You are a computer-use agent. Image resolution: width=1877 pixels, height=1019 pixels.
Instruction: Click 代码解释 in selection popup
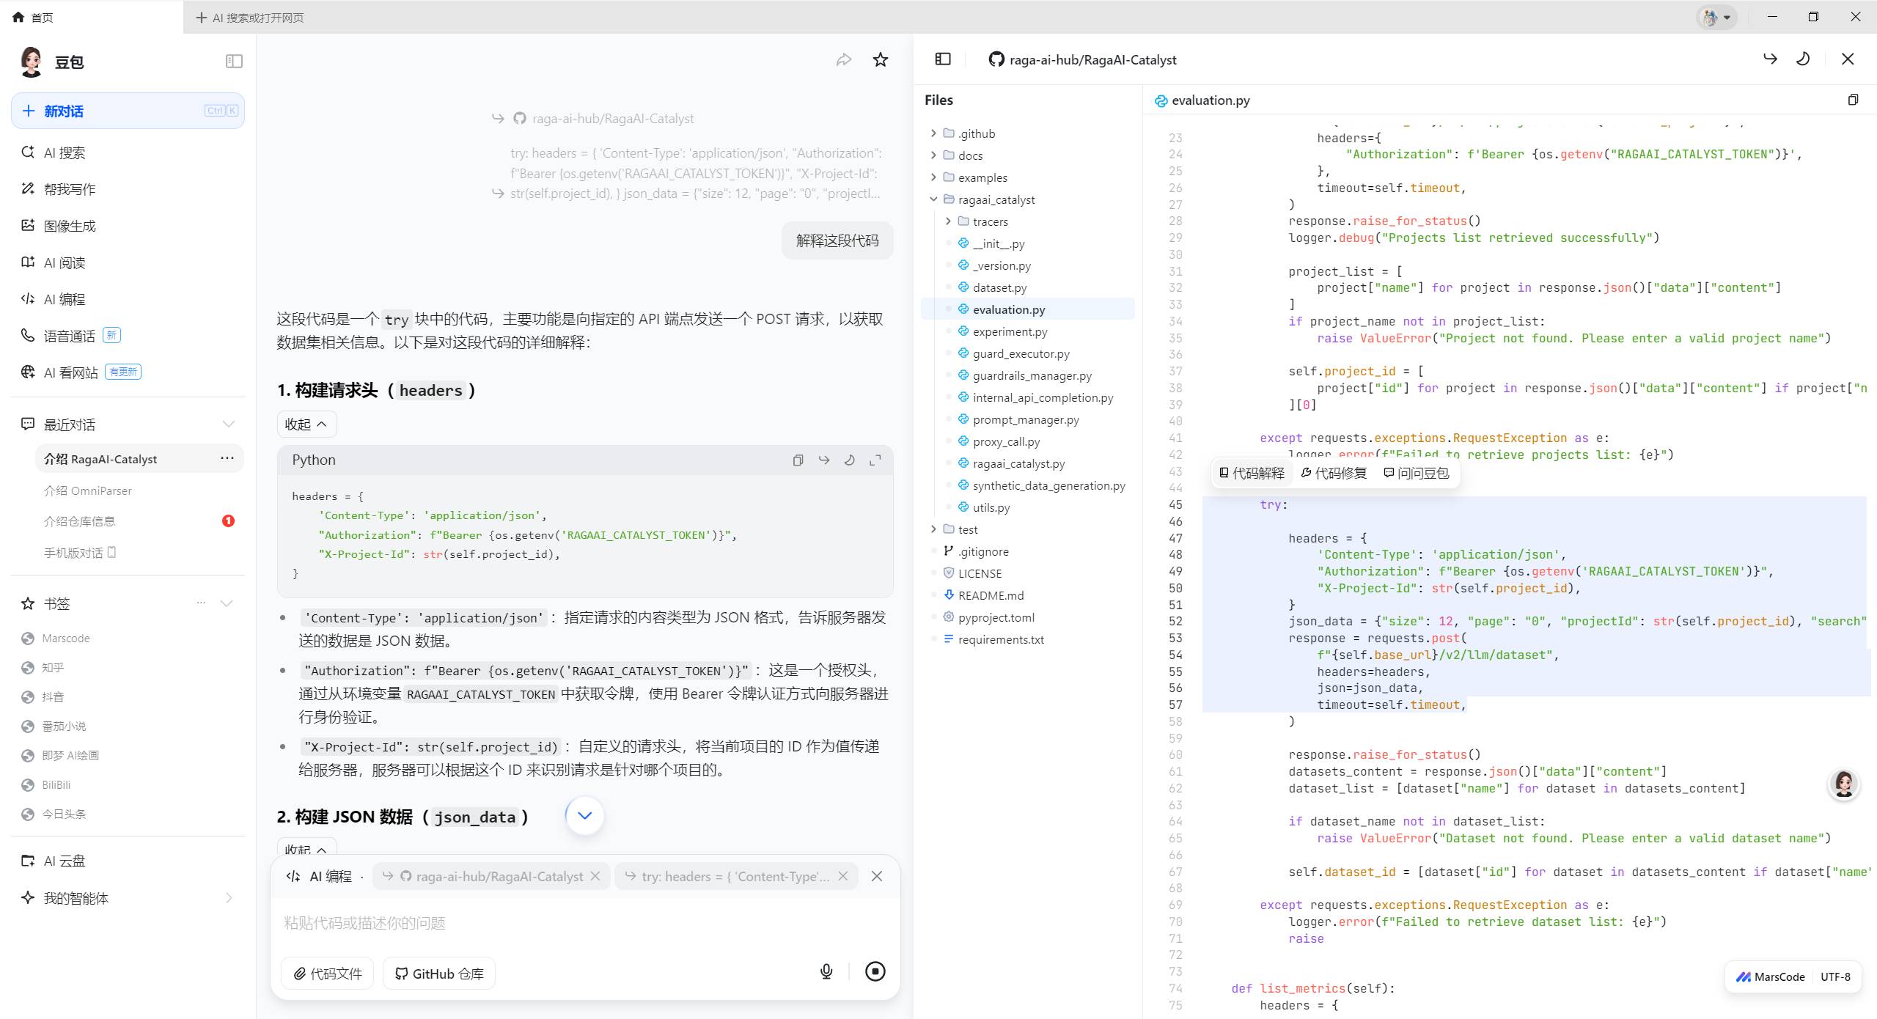(1252, 474)
